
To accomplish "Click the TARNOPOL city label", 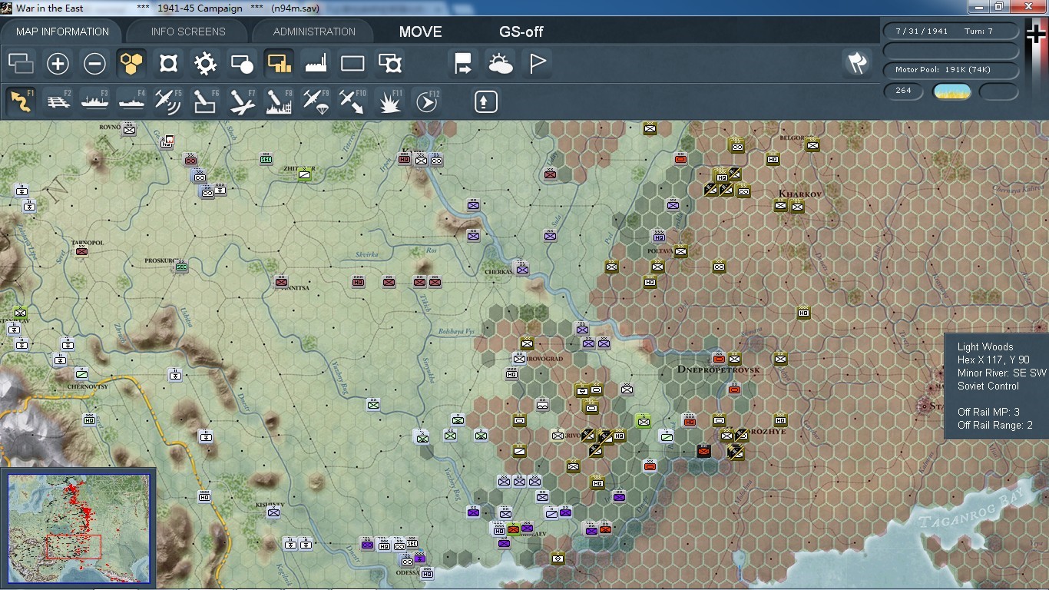I will click(87, 242).
